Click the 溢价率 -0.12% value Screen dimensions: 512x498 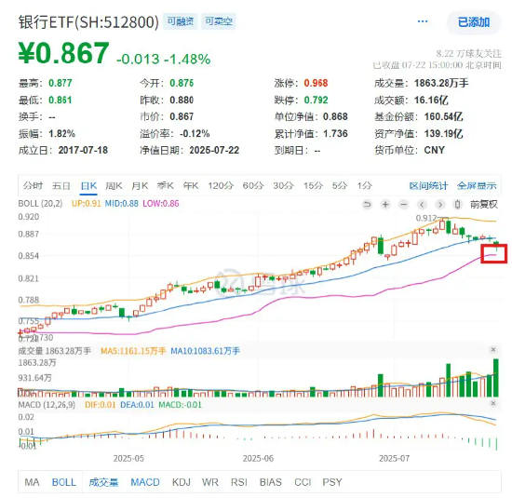tap(195, 133)
